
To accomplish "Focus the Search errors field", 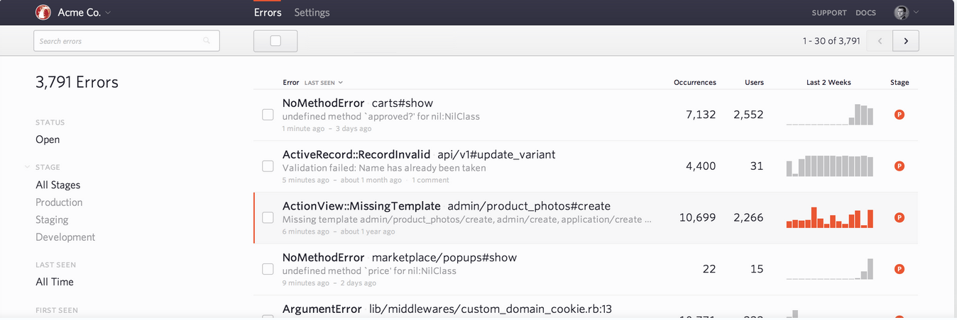I will [126, 41].
